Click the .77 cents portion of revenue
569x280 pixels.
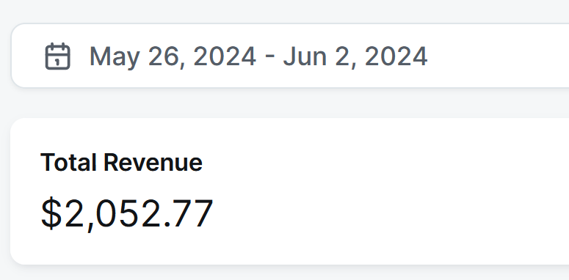click(189, 214)
